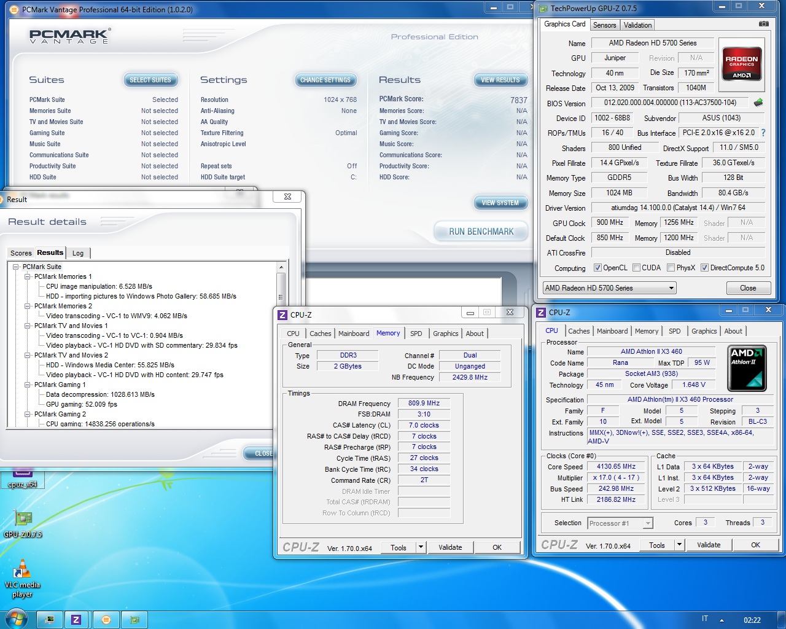The height and width of the screenshot is (629, 786).
Task: Click the DRAM Frequency value 809.9 MHz
Action: [424, 403]
